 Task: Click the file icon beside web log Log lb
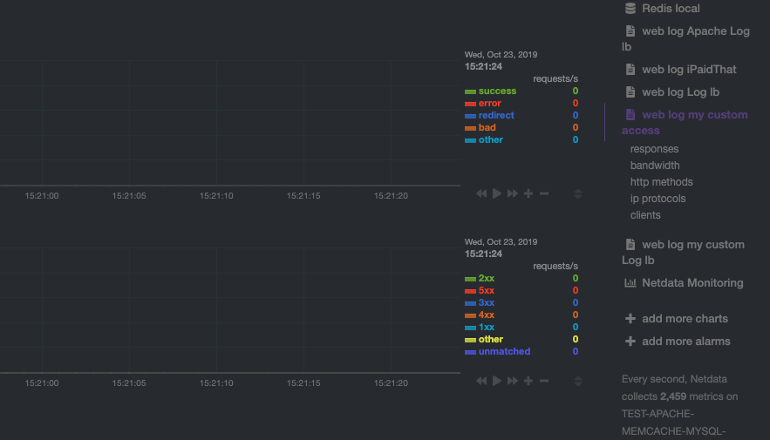click(630, 91)
